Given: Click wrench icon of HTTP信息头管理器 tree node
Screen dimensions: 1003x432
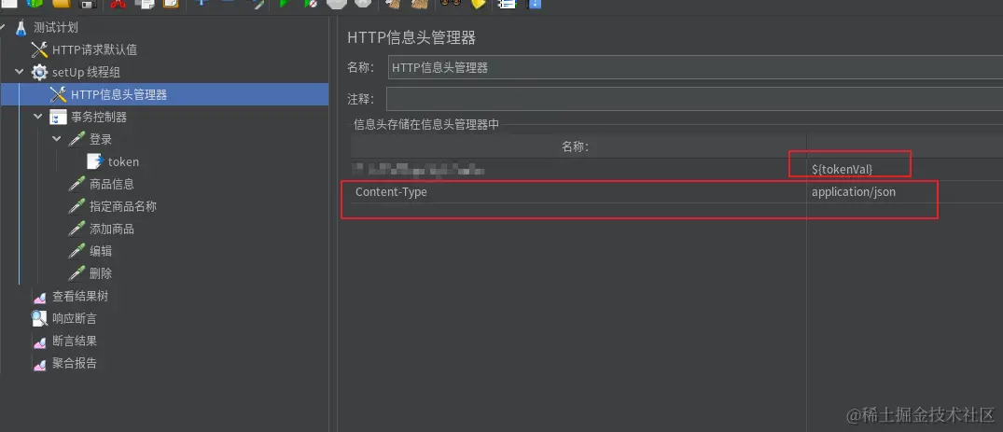Looking at the screenshot, I should (58, 95).
